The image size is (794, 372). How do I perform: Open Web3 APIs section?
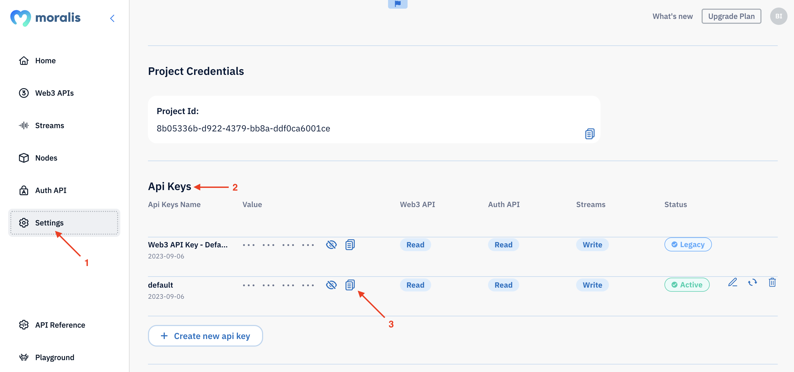[64, 93]
